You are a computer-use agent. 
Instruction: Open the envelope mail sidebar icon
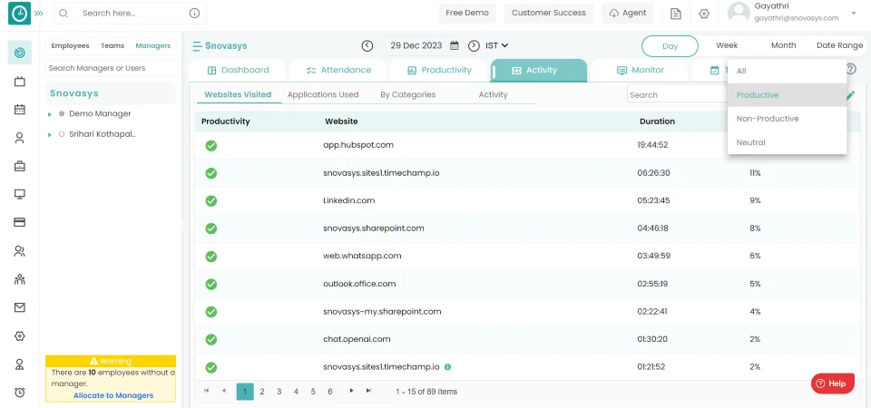coord(19,307)
